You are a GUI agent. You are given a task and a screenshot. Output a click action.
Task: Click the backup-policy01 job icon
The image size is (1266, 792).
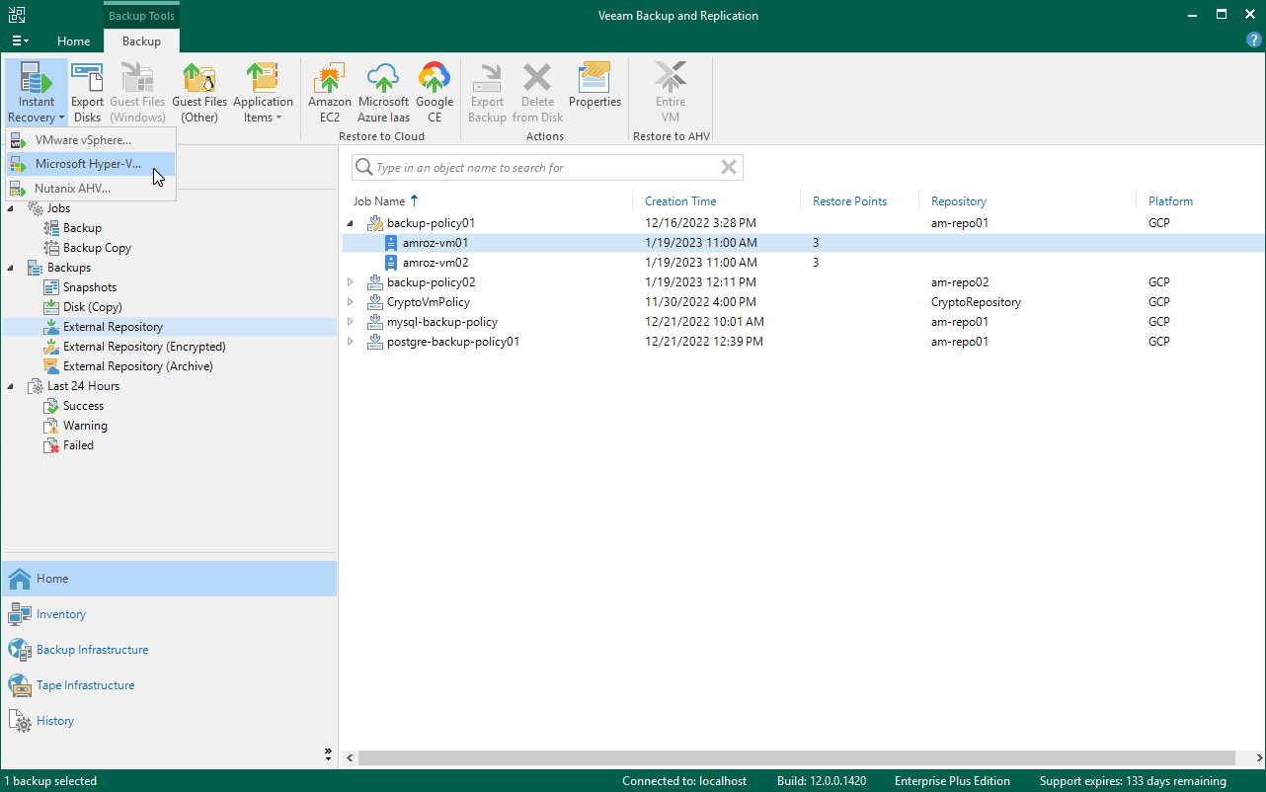[x=375, y=223]
